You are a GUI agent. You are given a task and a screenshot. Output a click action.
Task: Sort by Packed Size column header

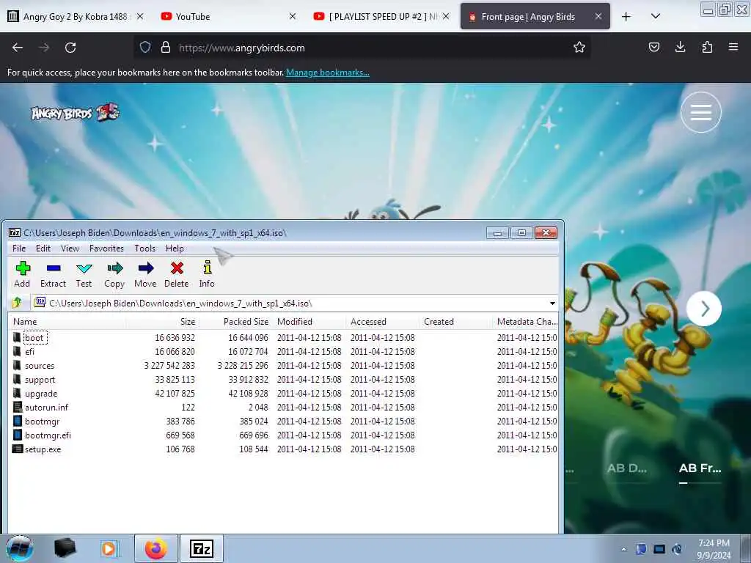coord(235,322)
